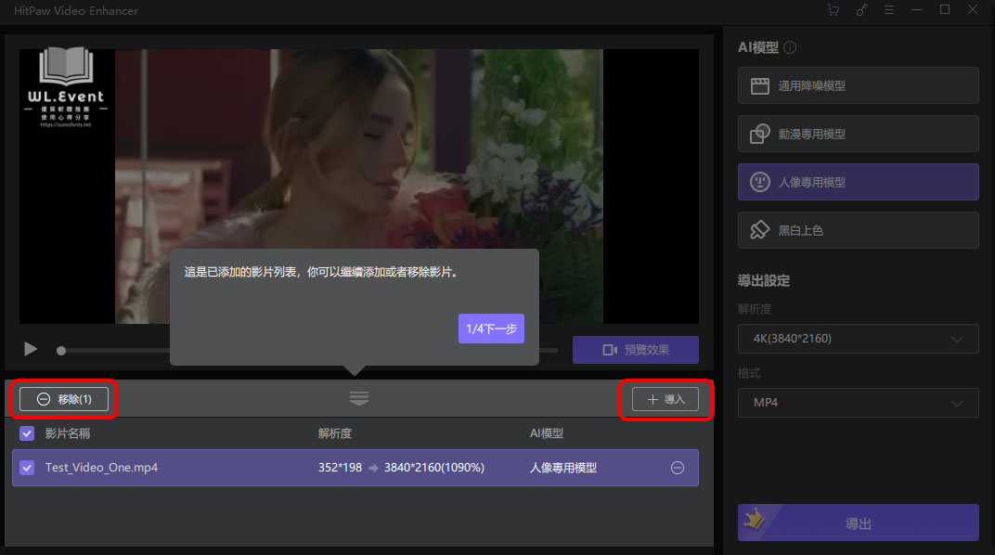Close the HitPaw Video Enhancer window

point(973,10)
